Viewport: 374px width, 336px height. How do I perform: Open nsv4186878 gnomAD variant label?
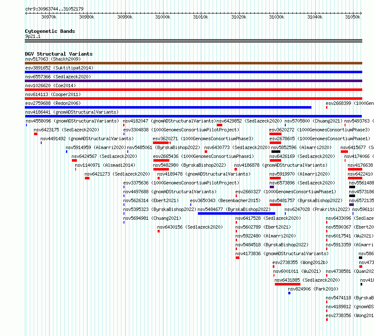click(281, 165)
